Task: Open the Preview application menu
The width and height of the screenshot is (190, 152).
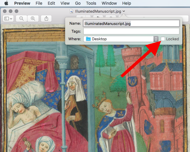Action: pos(22,3)
